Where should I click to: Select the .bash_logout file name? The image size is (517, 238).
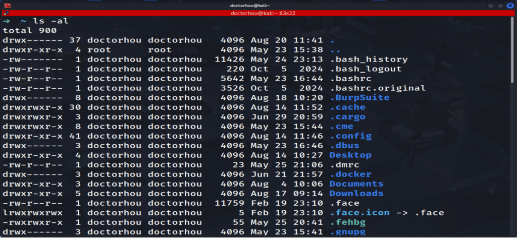pyautogui.click(x=366, y=69)
